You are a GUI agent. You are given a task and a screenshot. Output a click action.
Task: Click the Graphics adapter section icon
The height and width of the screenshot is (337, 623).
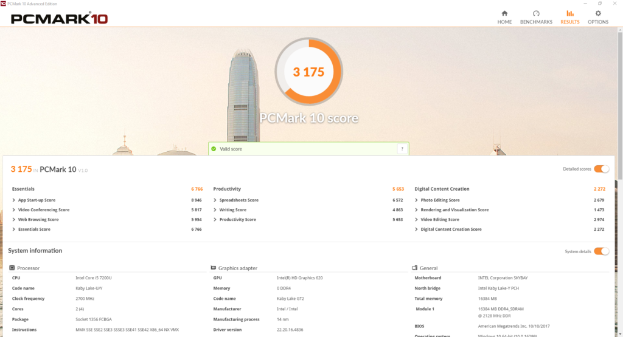pos(214,268)
